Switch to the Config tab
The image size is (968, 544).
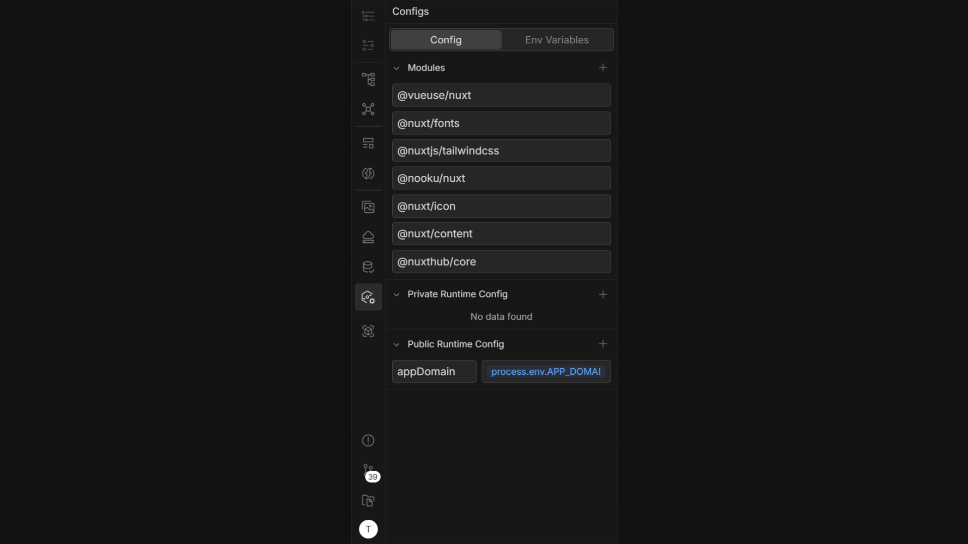point(446,40)
